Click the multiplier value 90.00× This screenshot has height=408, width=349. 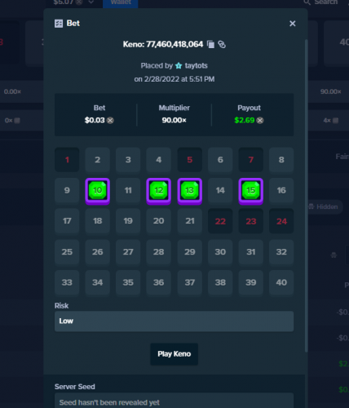(174, 120)
